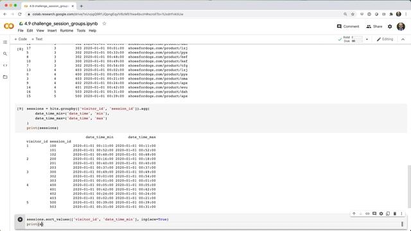
Task: Click inside the groupby code cell [9]
Action: 211,118
